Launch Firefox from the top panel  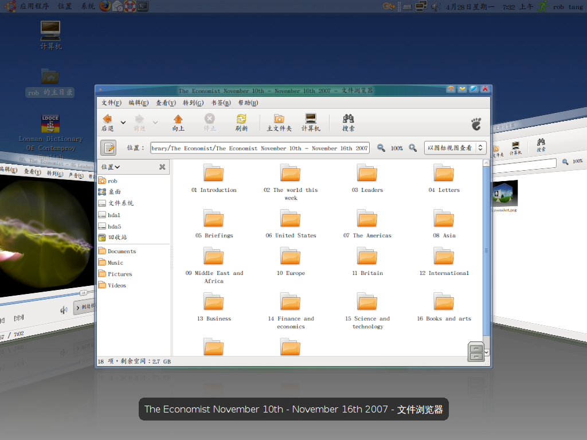tap(105, 6)
